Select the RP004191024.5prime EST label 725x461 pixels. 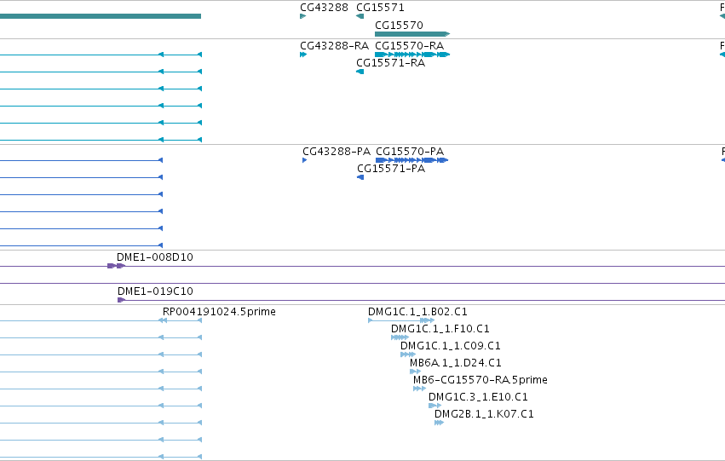[219, 312]
